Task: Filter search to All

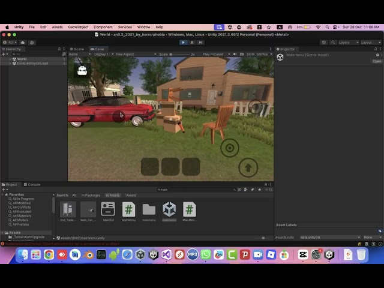Action: (x=74, y=195)
